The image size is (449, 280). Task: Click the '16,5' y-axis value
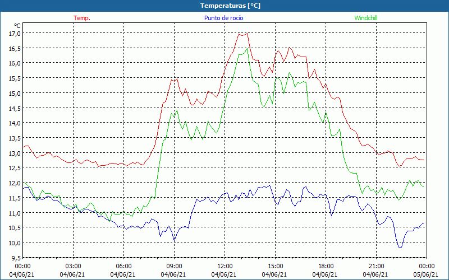[x=15, y=48]
